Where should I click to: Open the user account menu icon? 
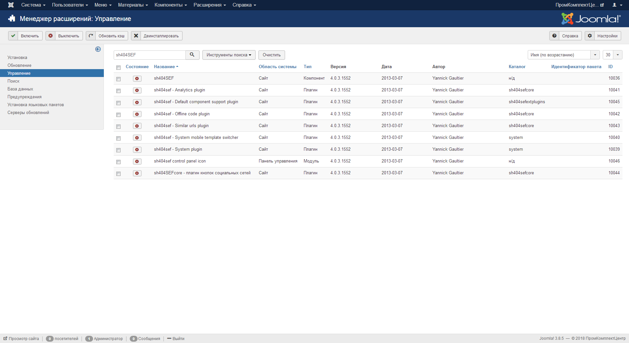coord(617,5)
